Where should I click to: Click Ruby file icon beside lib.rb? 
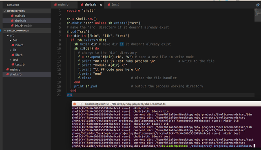[x=13, y=55]
